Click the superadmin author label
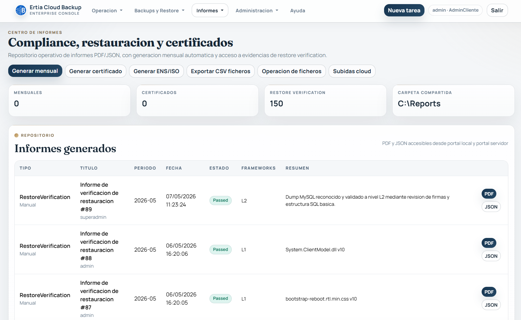This screenshot has width=521, height=320. [93, 217]
